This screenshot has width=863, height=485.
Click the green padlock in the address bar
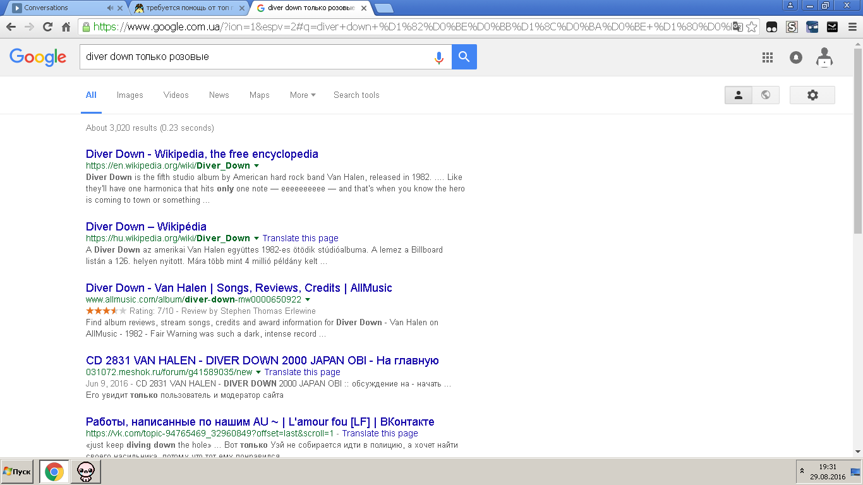point(86,27)
